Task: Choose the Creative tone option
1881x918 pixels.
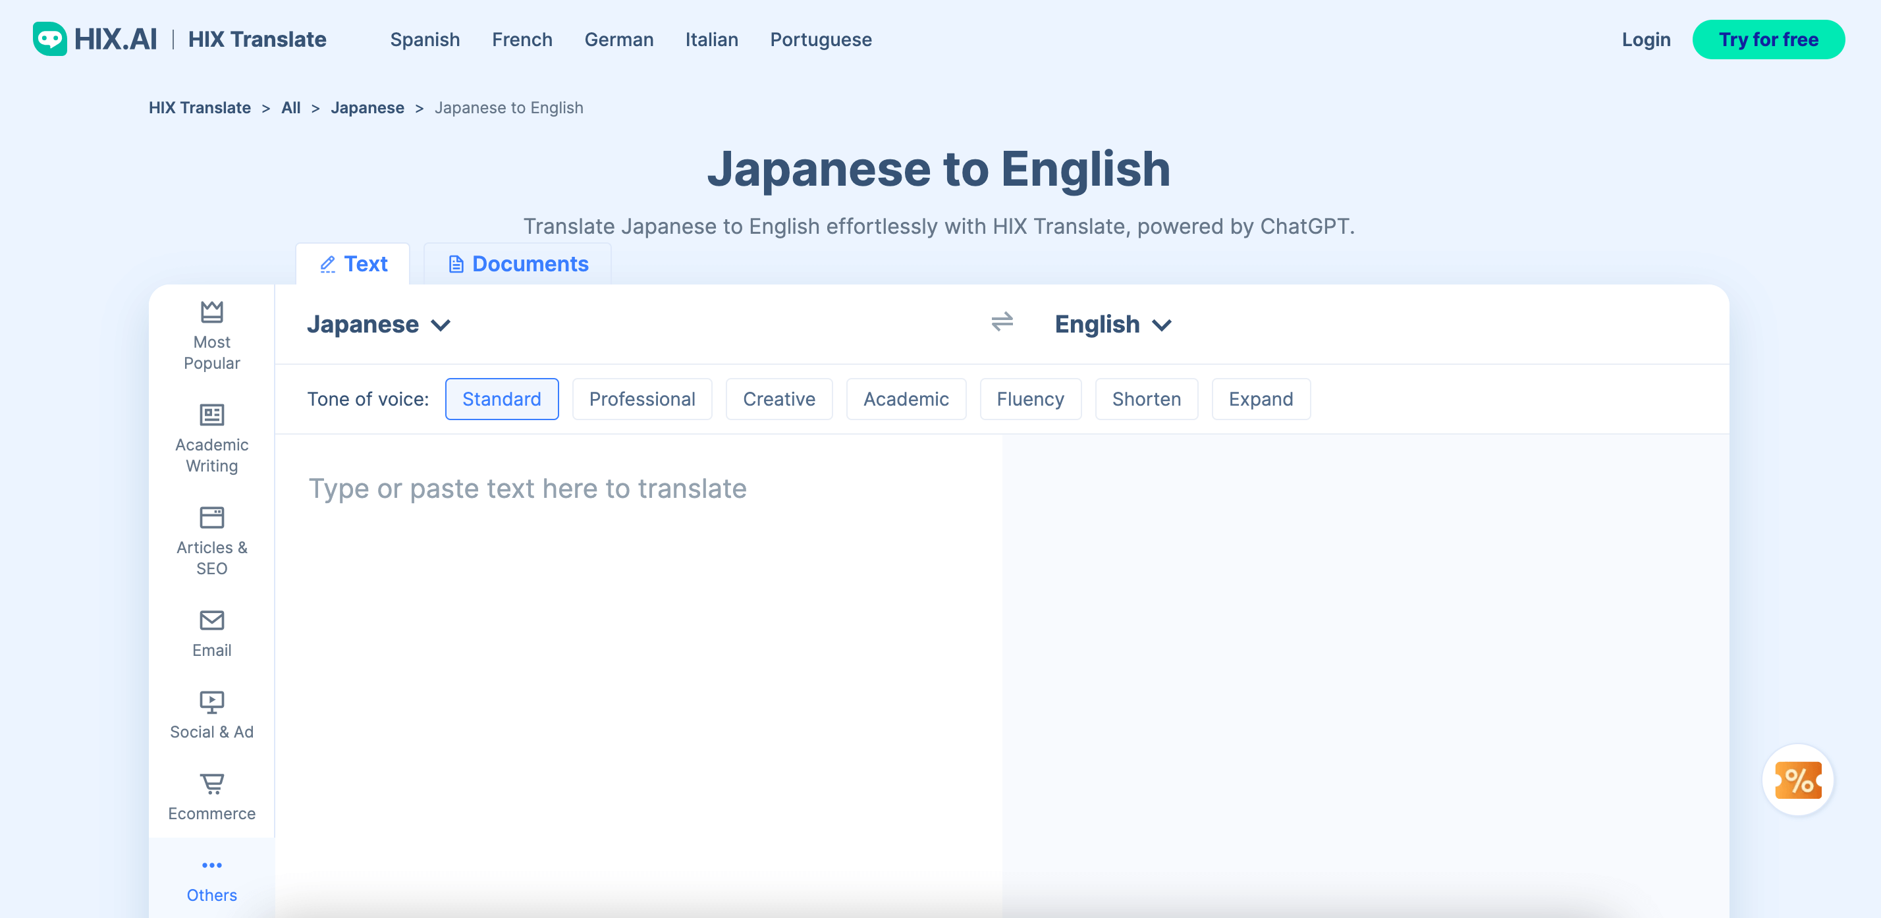Action: pos(778,399)
